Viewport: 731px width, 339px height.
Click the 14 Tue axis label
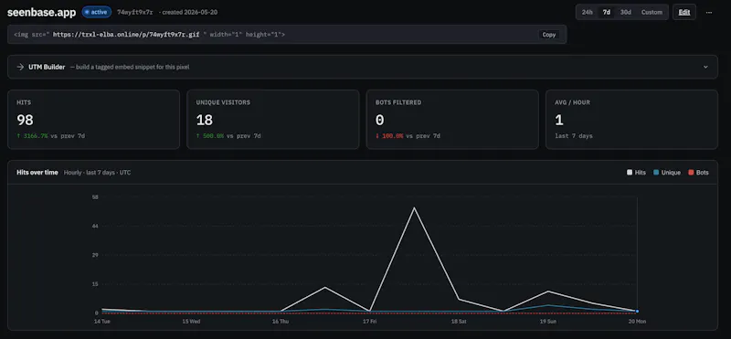[x=101, y=322]
